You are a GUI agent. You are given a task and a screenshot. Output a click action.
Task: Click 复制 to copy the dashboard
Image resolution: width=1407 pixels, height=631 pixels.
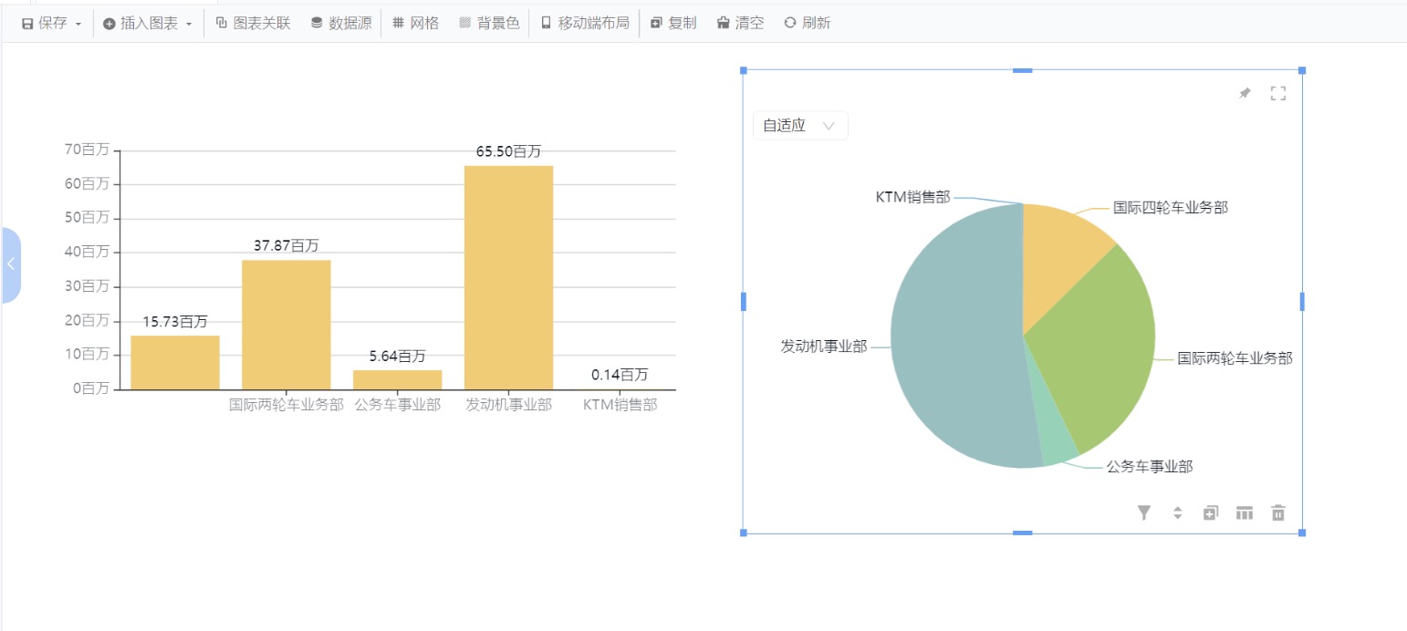pyautogui.click(x=673, y=24)
